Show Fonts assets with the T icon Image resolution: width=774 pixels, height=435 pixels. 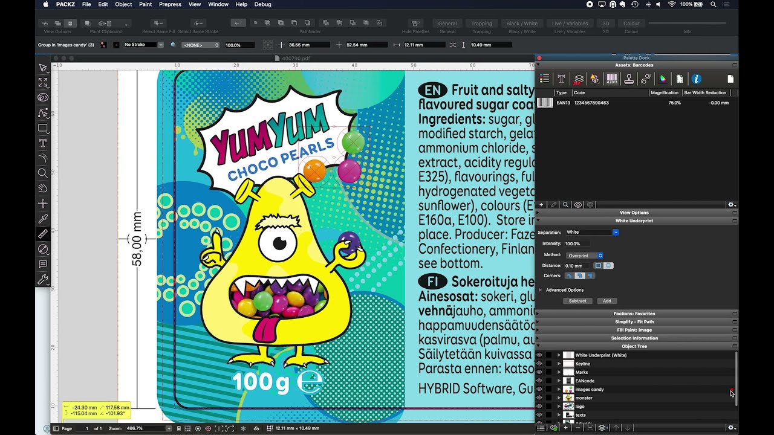coord(561,79)
